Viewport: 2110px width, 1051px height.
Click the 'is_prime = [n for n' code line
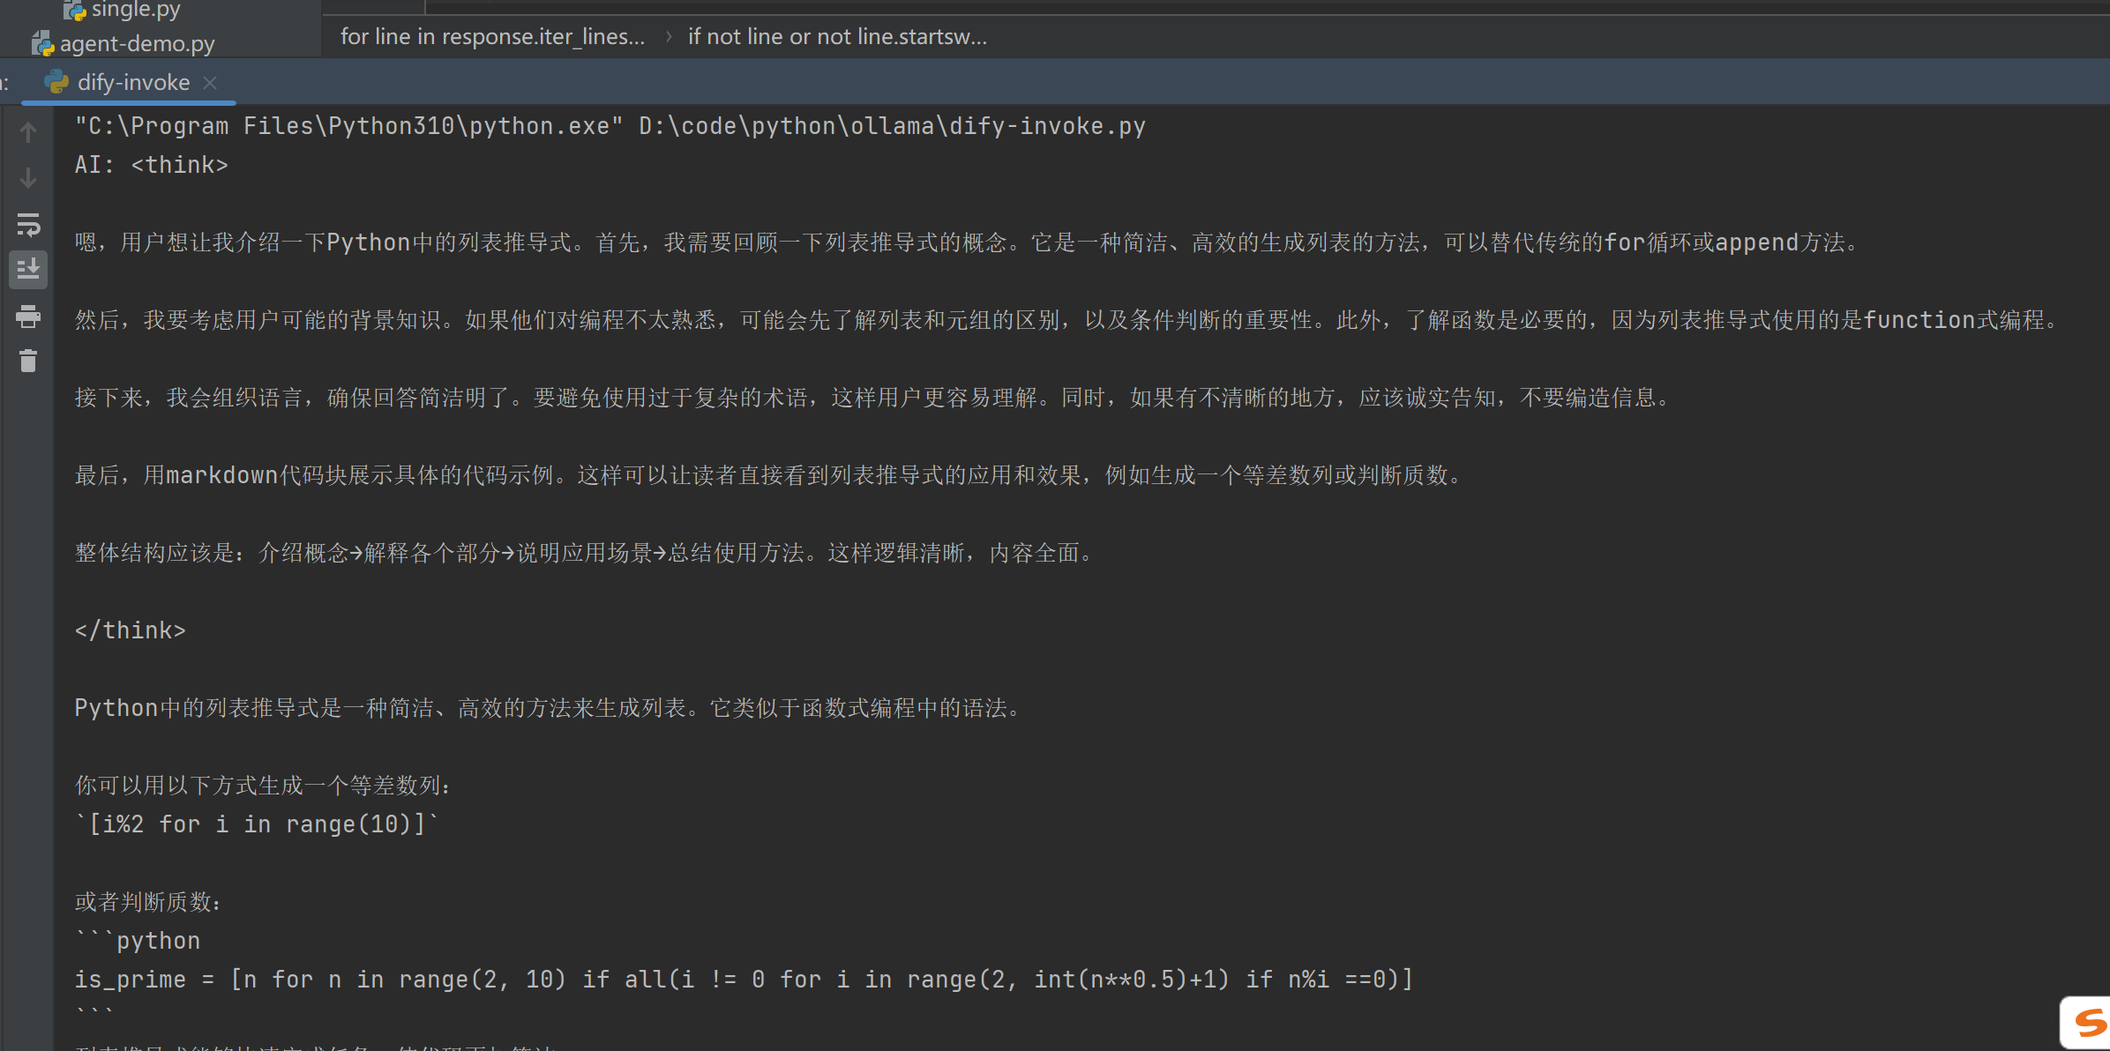744,980
